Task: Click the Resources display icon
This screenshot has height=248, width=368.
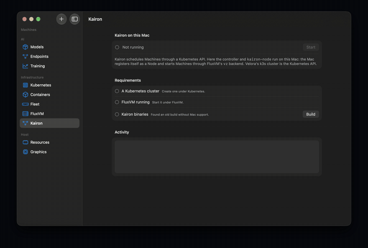Action: pos(26,142)
